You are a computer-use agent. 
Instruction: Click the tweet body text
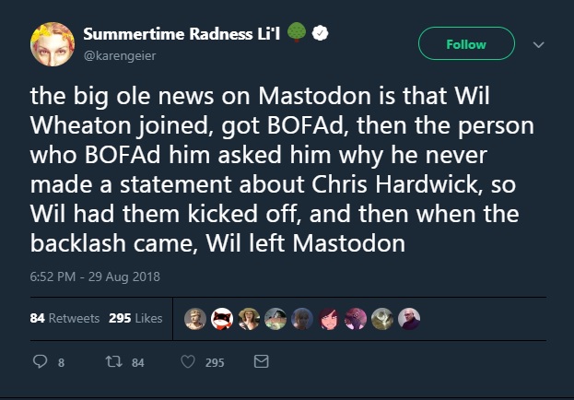(282, 170)
